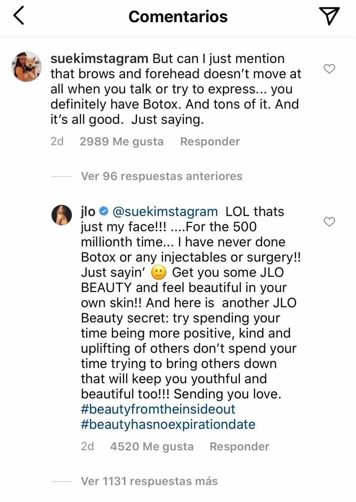
Task: Expand Ver 1131 respuestas más
Action: tap(149, 481)
